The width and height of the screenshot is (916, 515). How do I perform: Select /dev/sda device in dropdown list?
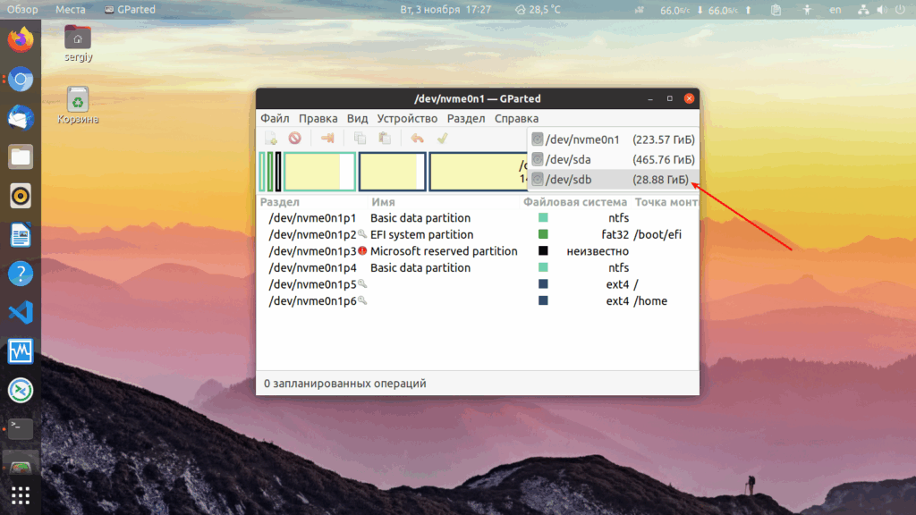click(613, 159)
